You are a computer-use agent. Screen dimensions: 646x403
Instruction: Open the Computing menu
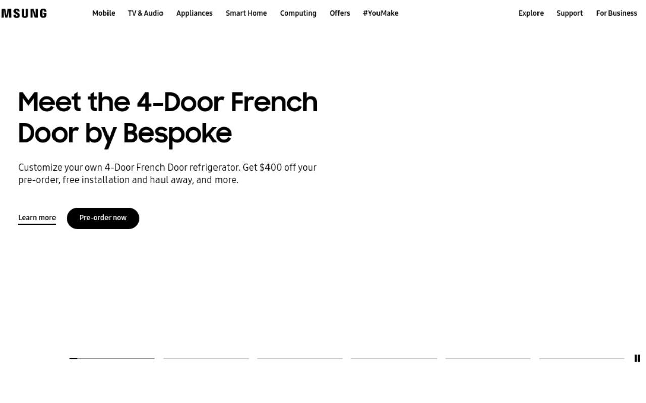click(298, 13)
